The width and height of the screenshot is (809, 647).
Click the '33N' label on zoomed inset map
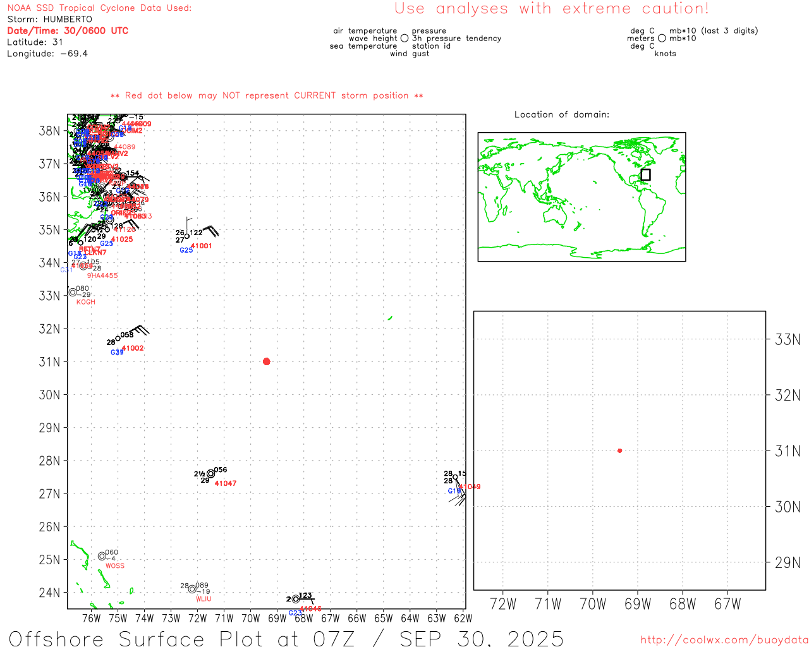[x=788, y=340]
